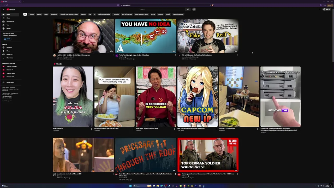This screenshot has height=188, width=334.
Task: Open YouTube TV link
Action: coord(10,70)
